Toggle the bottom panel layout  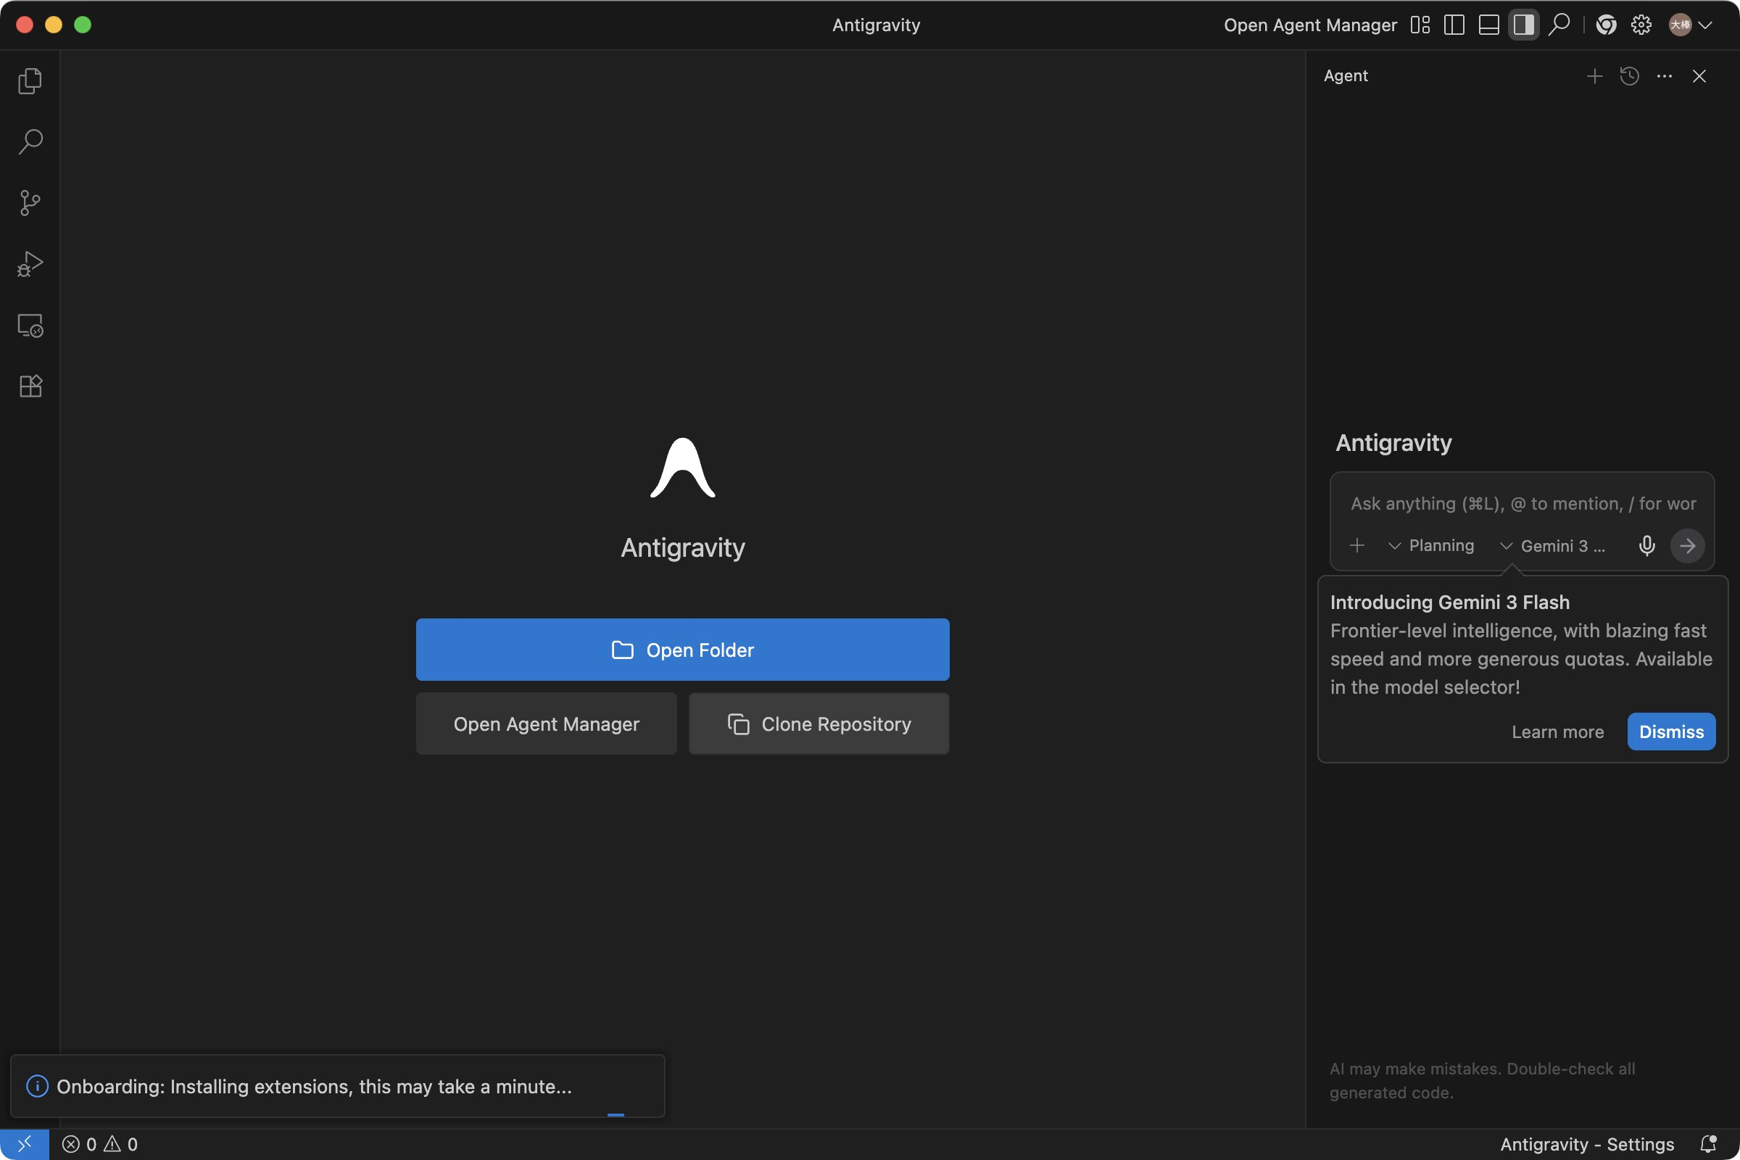pyautogui.click(x=1488, y=25)
